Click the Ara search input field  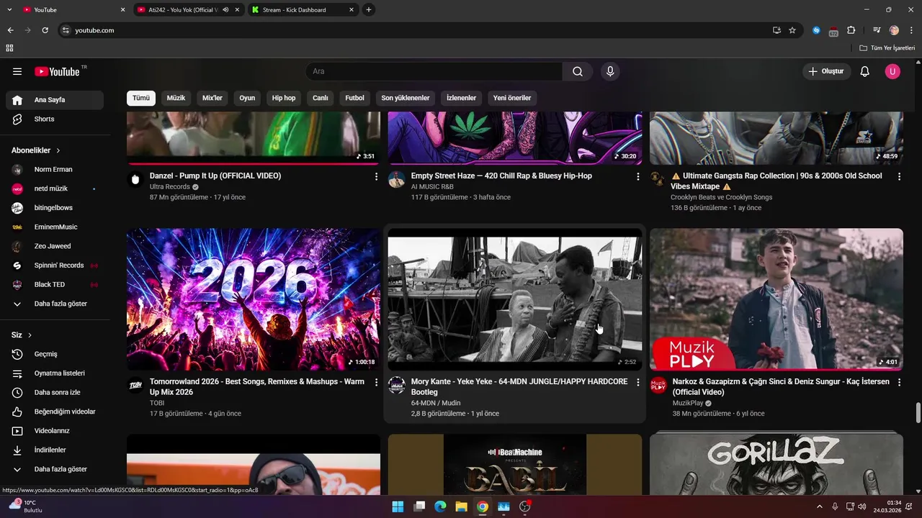click(434, 71)
